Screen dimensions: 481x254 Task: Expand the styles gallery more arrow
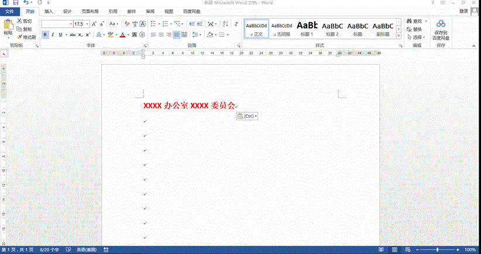(398, 36)
